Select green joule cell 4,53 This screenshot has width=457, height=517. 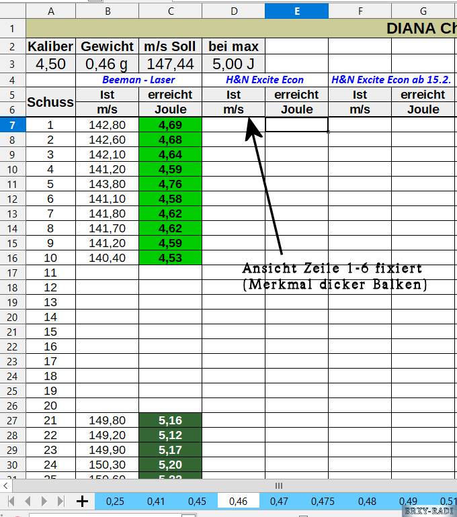171,258
